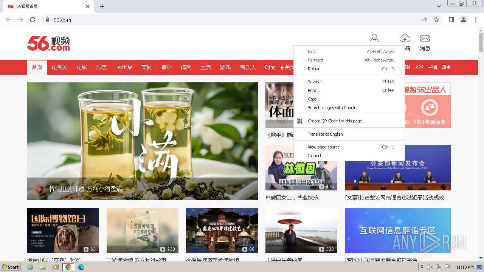Open Internet Explorer from taskbar

pyautogui.click(x=30, y=267)
